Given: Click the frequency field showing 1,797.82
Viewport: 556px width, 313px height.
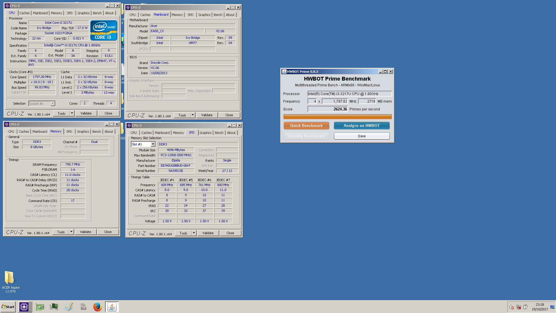Looking at the screenshot, I should click(335, 101).
